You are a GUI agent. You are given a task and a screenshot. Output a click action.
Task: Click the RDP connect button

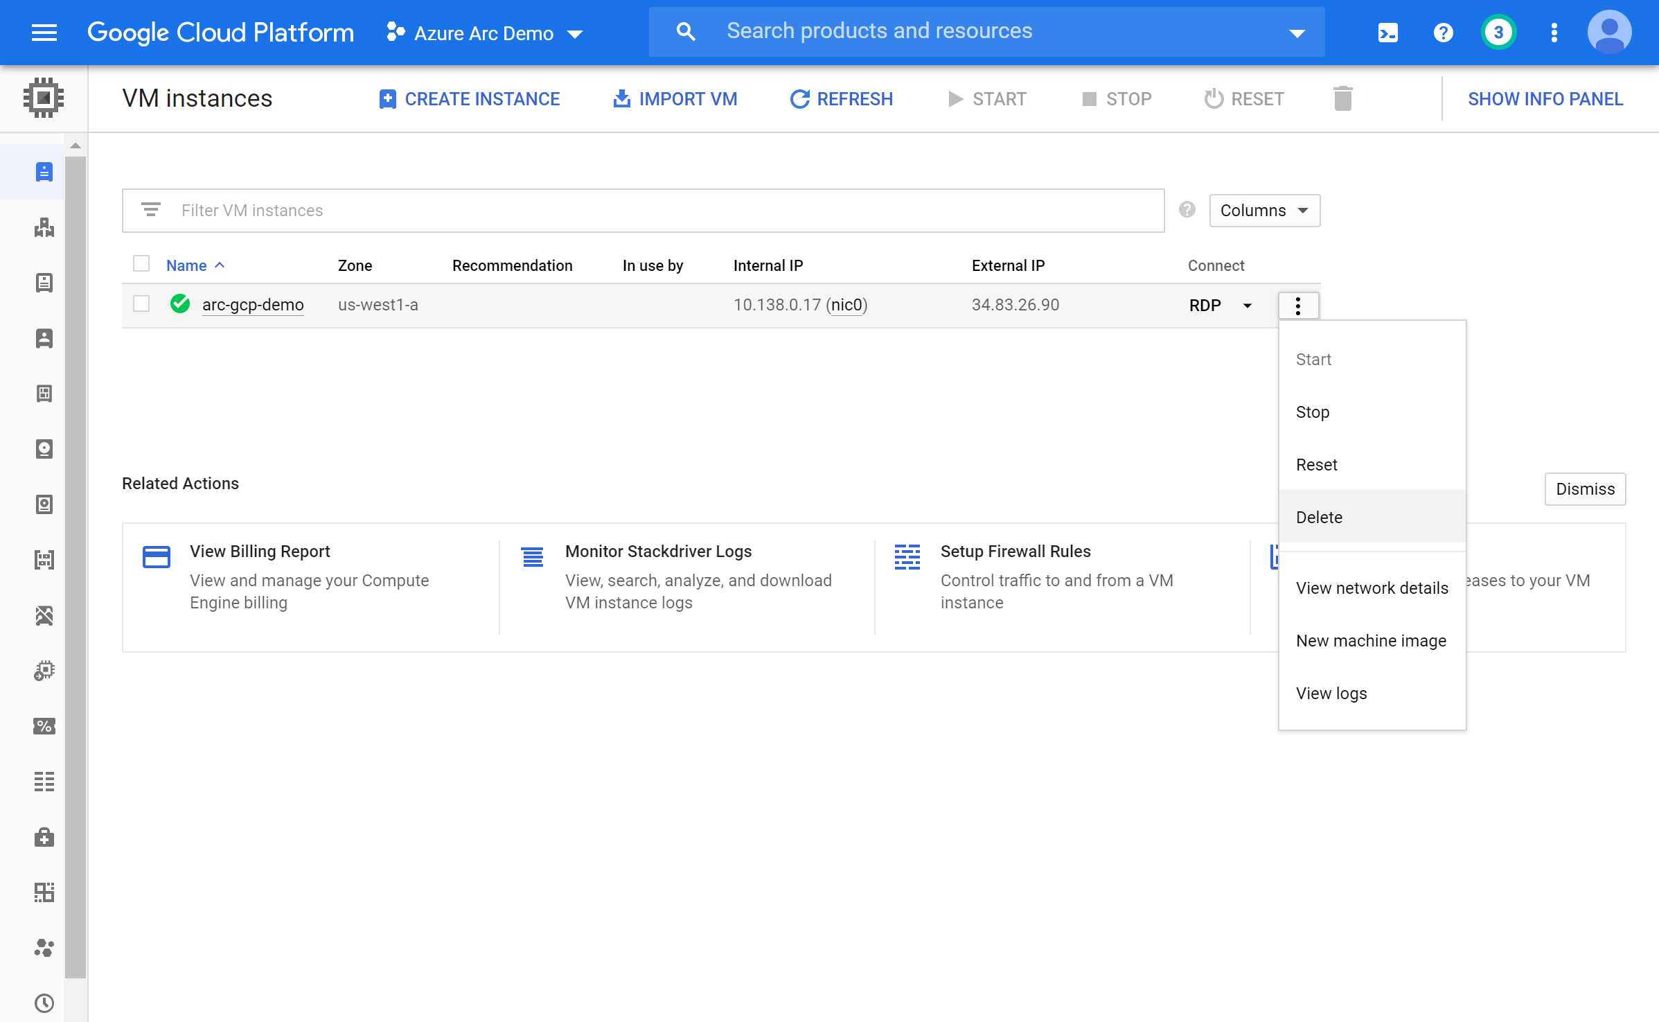coord(1205,306)
